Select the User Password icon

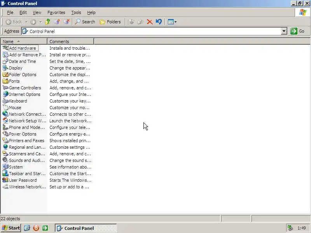click(x=5, y=180)
